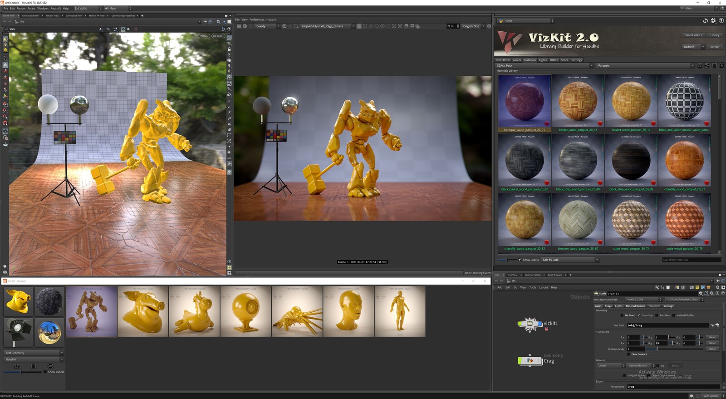Select the vizkit1 node in network
The height and width of the screenshot is (399, 726).
(530, 324)
